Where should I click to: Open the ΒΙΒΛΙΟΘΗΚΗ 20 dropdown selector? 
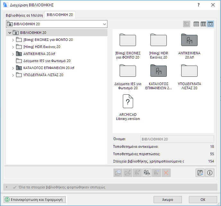click(57, 24)
